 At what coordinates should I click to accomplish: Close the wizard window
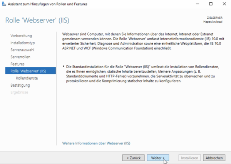(x=224, y=4)
